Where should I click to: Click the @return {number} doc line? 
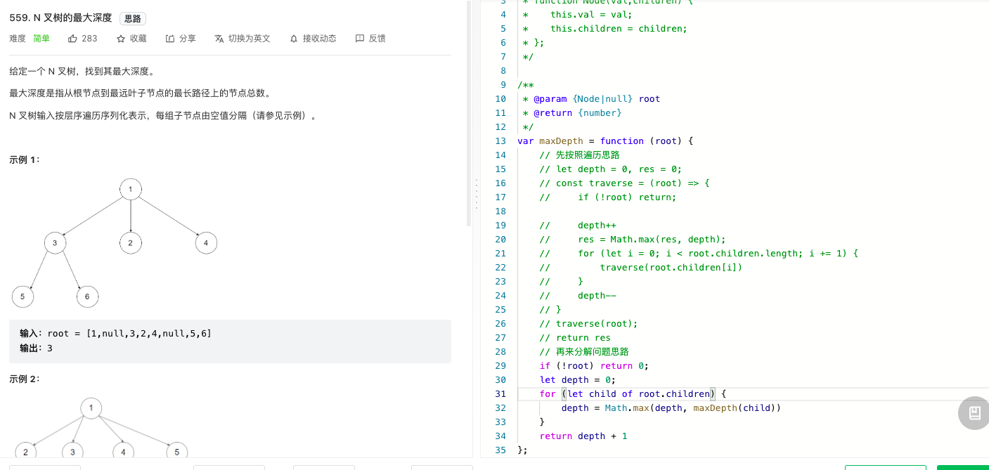[572, 112]
